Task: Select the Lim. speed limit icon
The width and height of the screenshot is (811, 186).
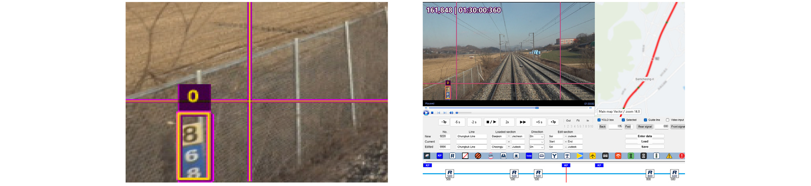Action: coord(491,156)
